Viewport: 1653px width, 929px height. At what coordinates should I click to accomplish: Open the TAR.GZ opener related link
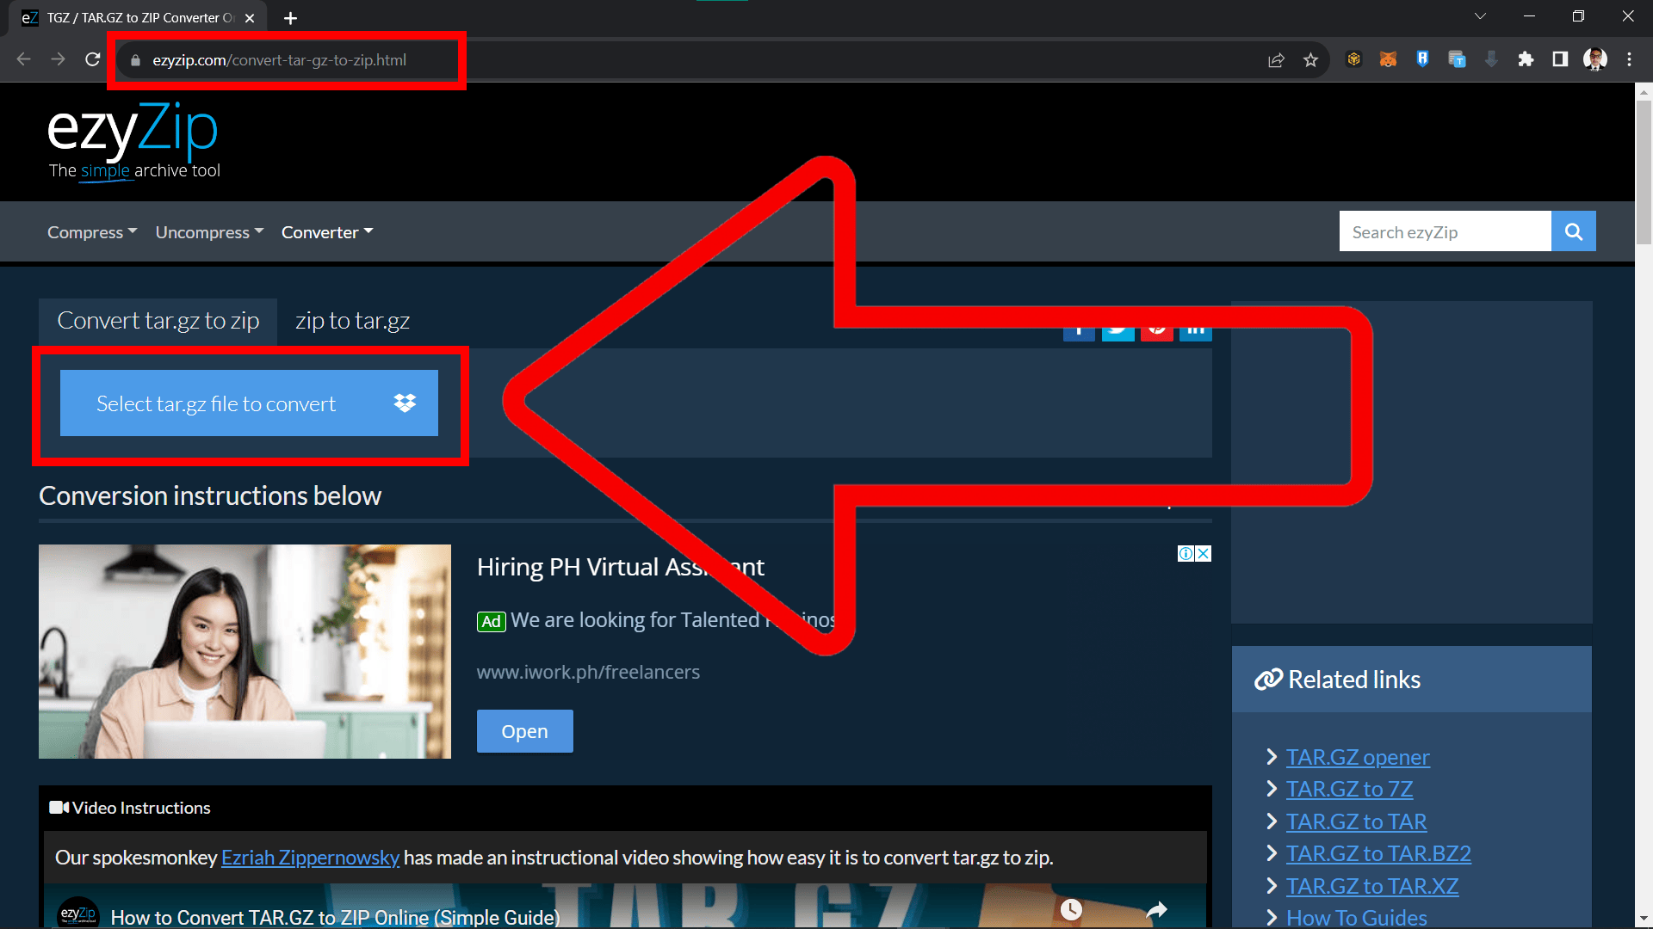pos(1357,757)
